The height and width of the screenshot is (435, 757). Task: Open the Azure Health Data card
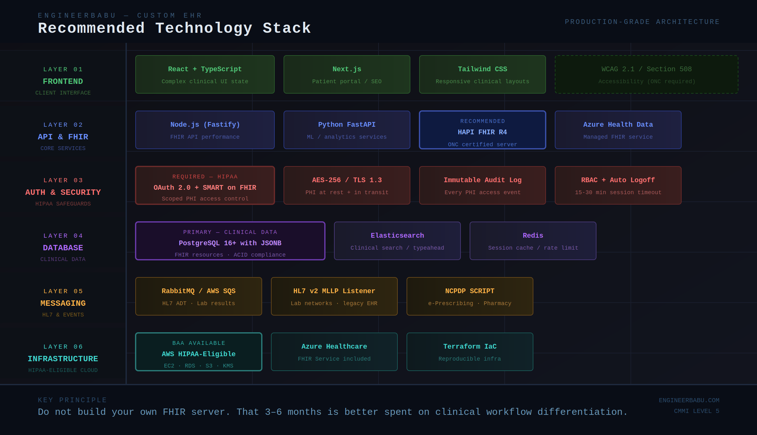point(618,130)
